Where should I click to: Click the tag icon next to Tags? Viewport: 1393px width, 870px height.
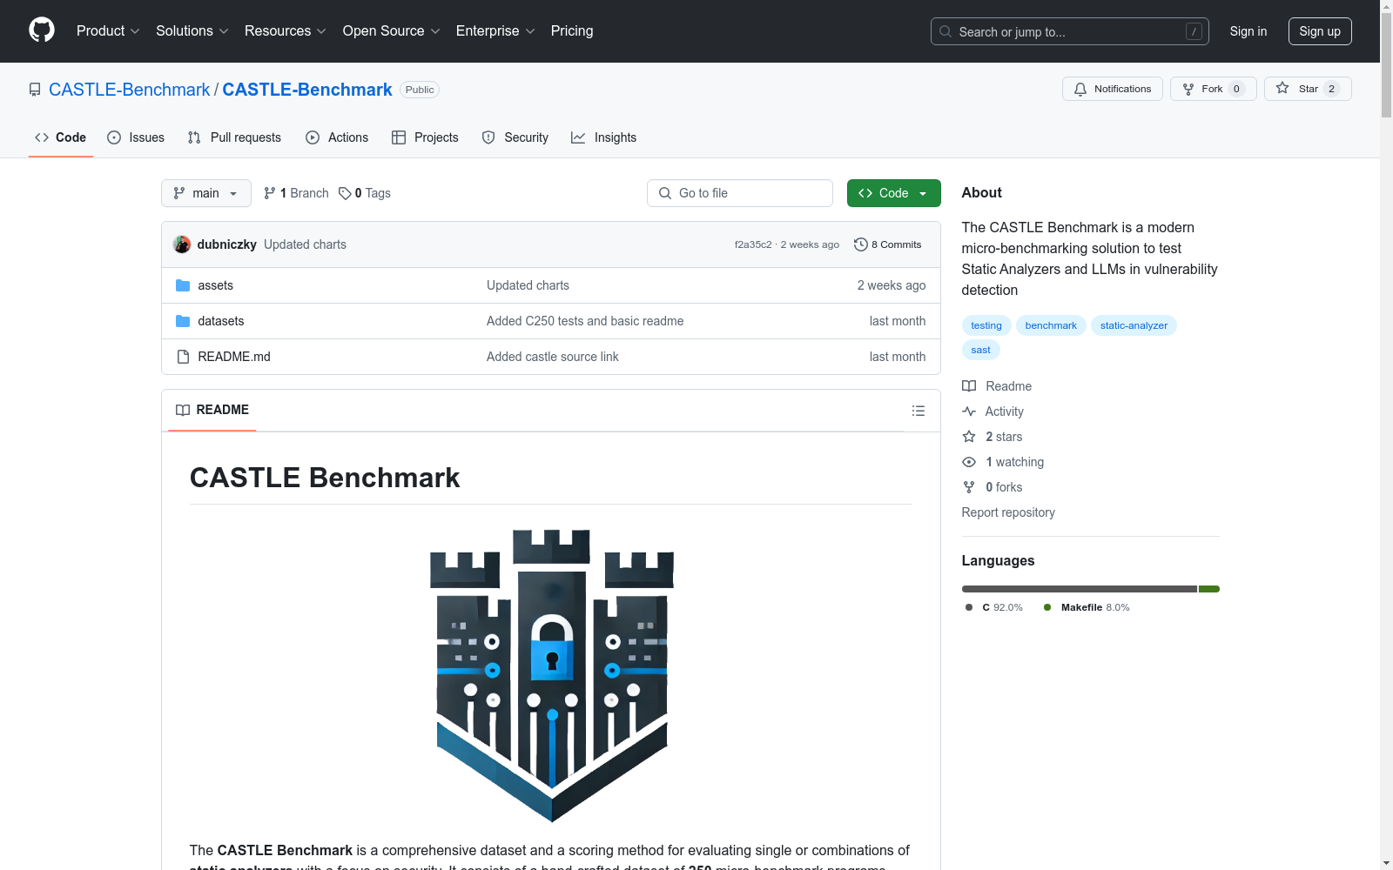(x=345, y=193)
